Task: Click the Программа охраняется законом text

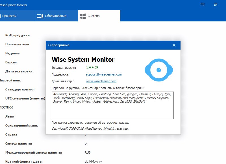Action: pos(90,123)
